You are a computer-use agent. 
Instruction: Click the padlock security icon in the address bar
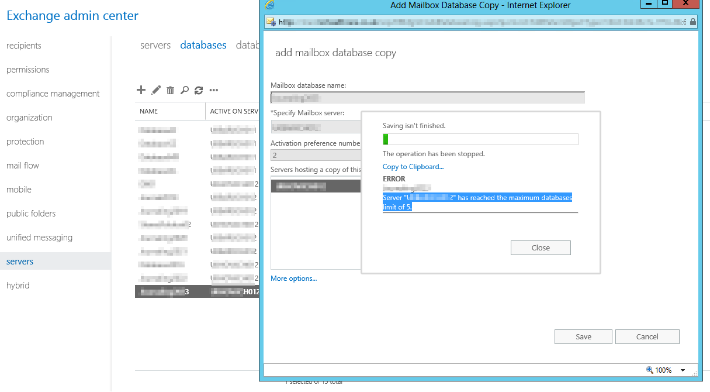(693, 22)
